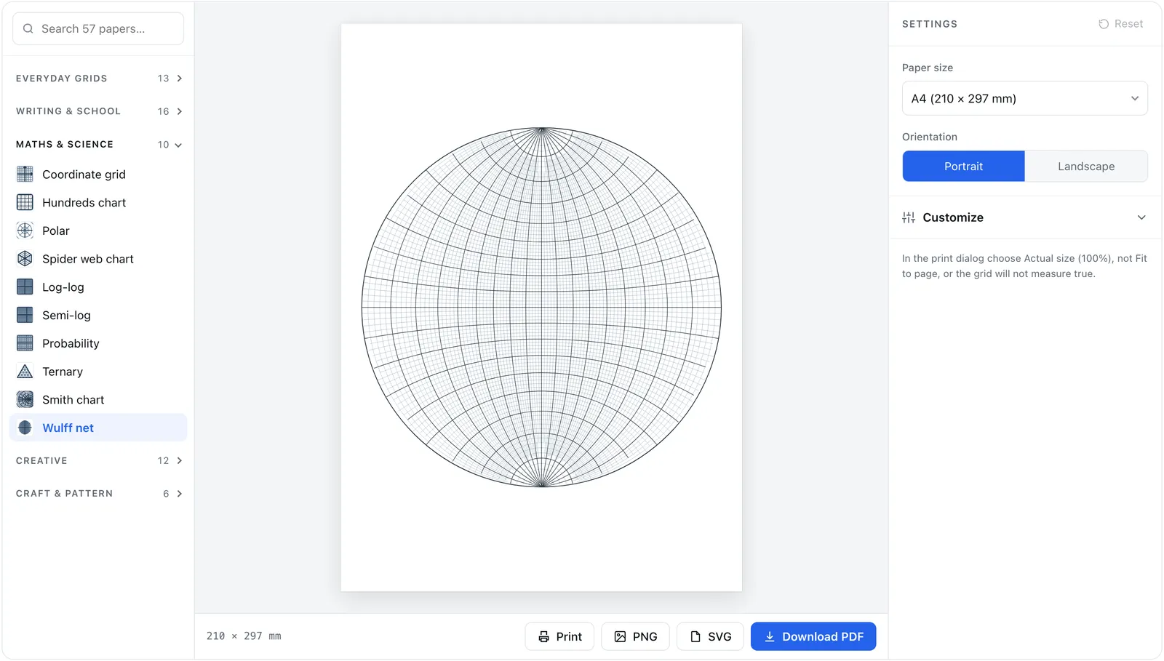The width and height of the screenshot is (1164, 661).
Task: Click the Hundreds chart icon
Action: [25, 202]
